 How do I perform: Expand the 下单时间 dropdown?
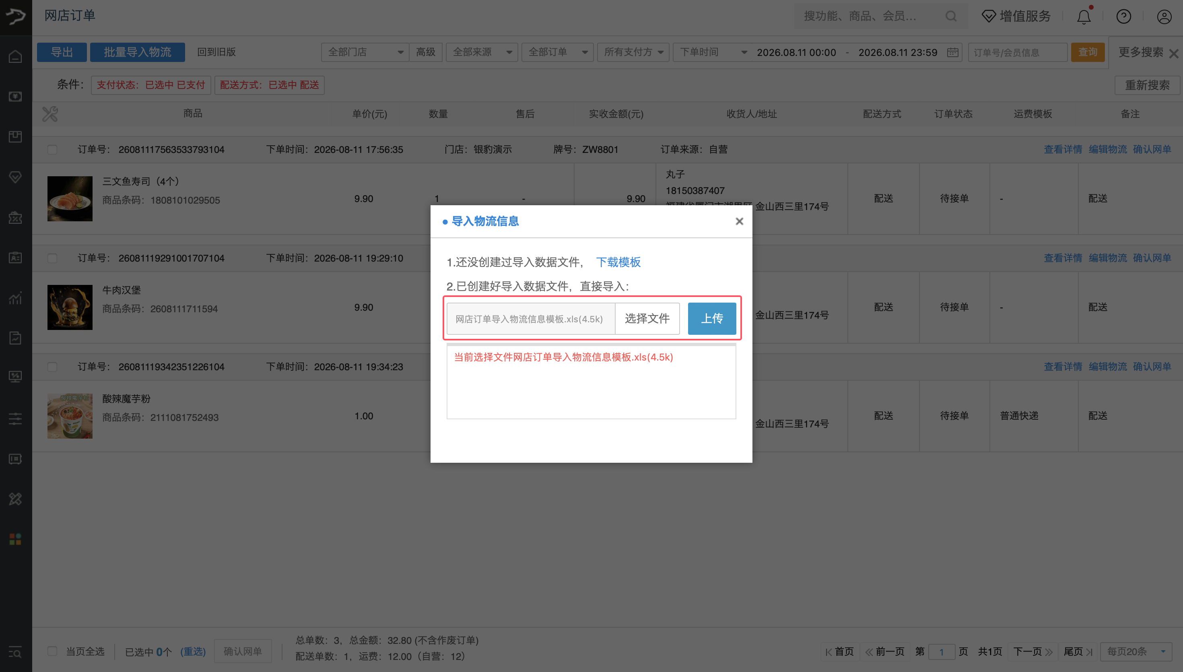click(x=712, y=52)
